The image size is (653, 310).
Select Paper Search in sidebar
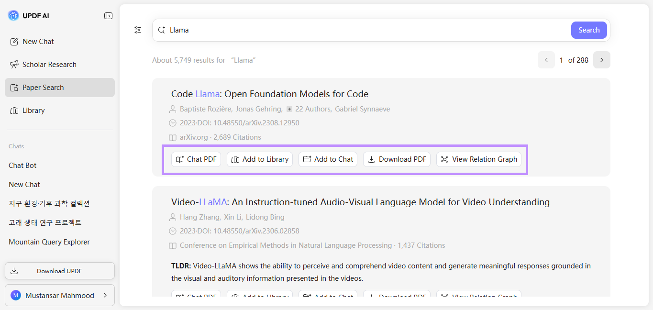tap(60, 88)
